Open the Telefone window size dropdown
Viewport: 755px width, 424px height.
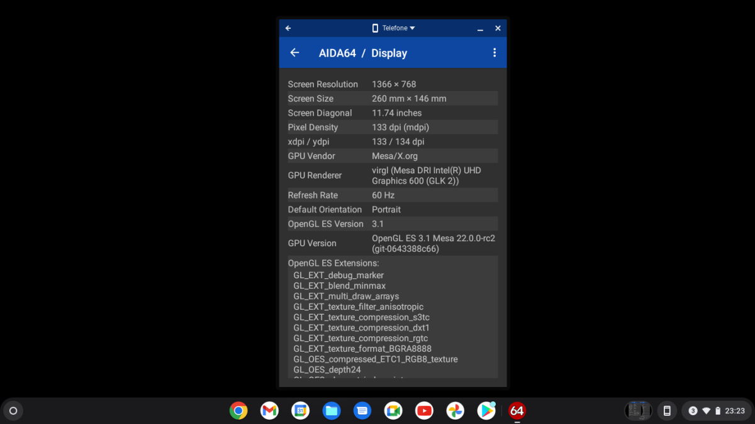click(394, 28)
